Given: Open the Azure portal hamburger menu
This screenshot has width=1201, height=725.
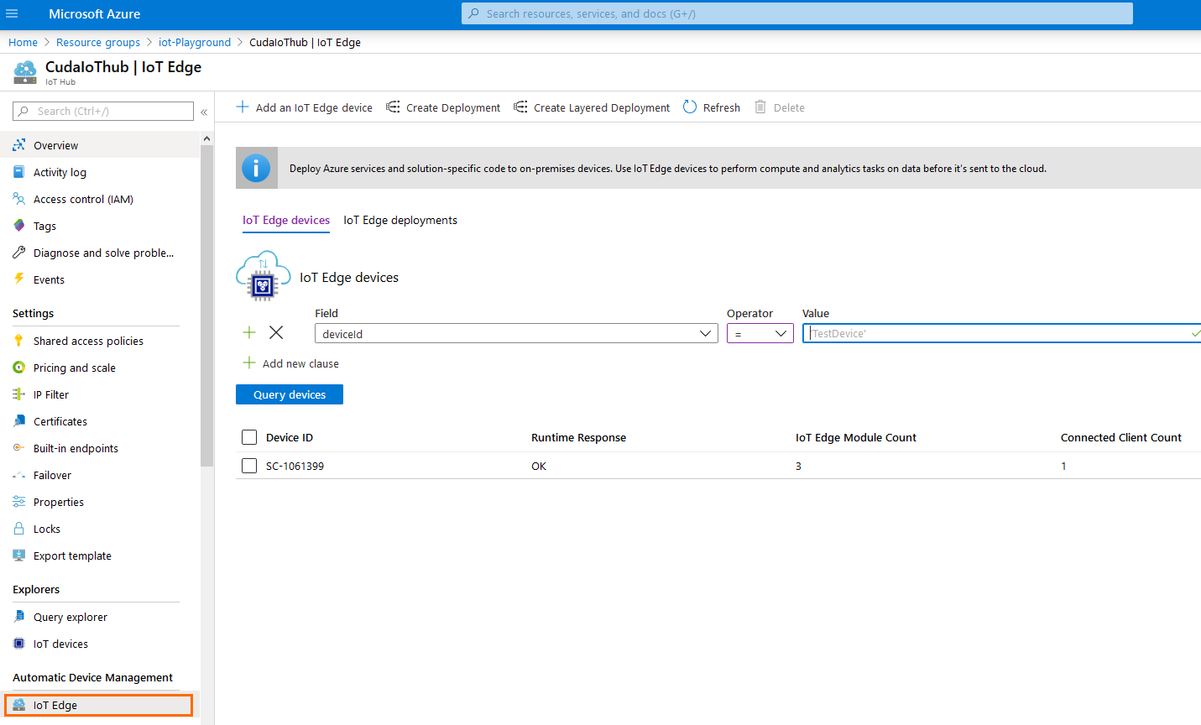Looking at the screenshot, I should (12, 13).
